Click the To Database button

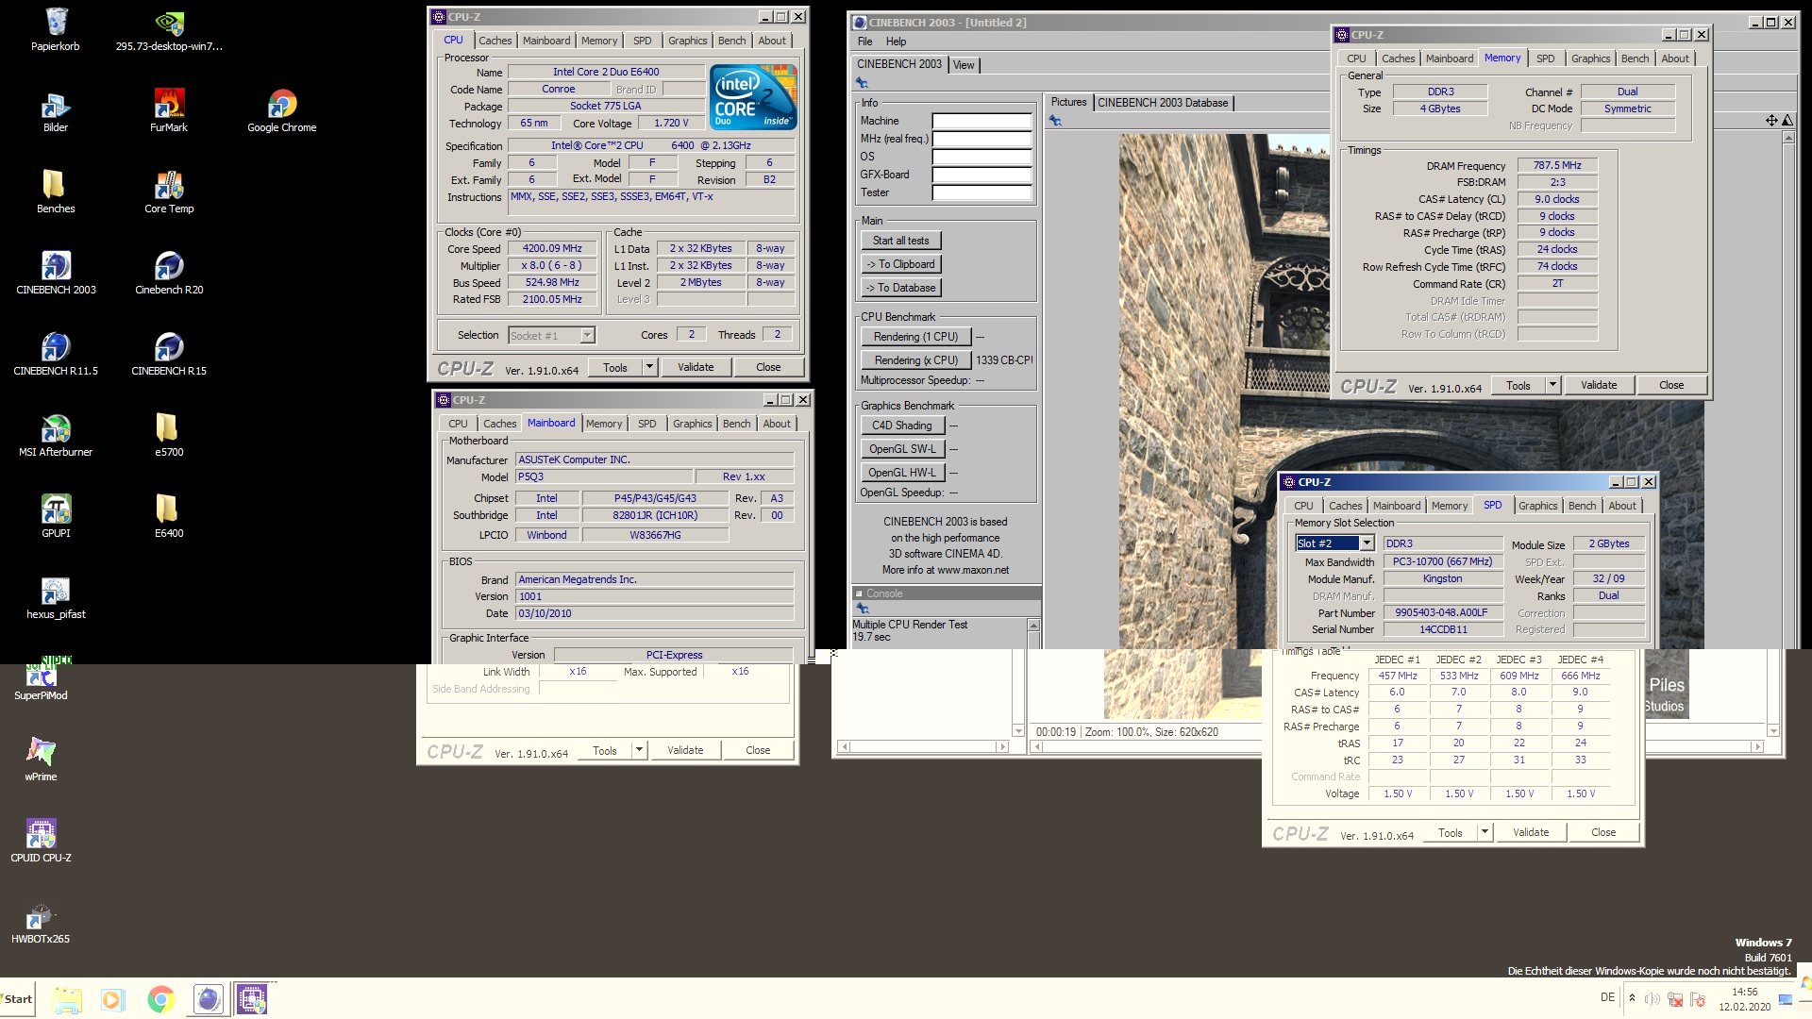coord(900,288)
